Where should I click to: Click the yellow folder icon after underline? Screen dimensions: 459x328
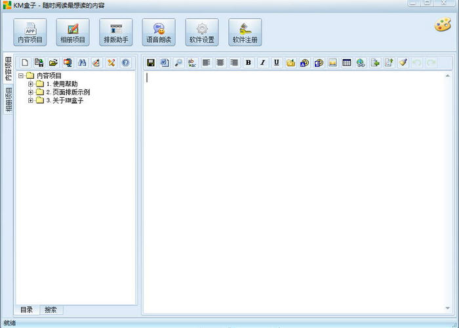pos(290,62)
